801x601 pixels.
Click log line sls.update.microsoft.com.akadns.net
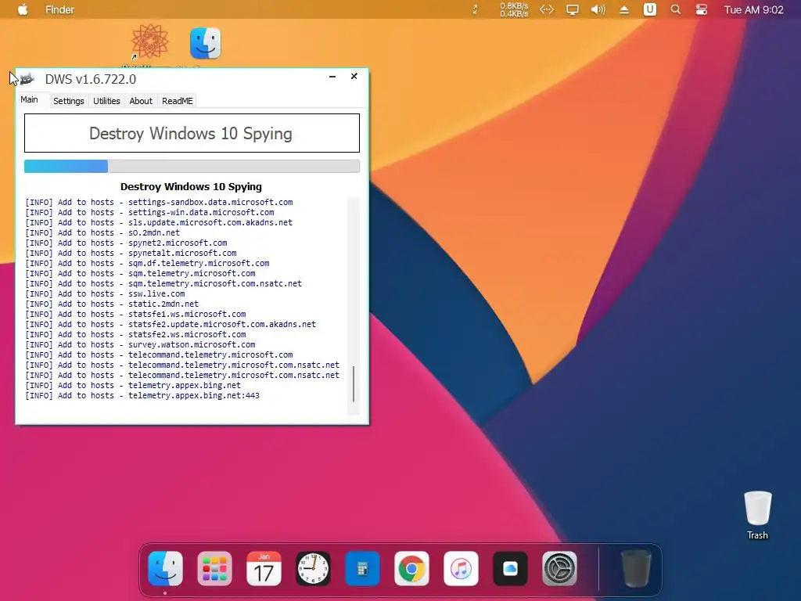(159, 222)
